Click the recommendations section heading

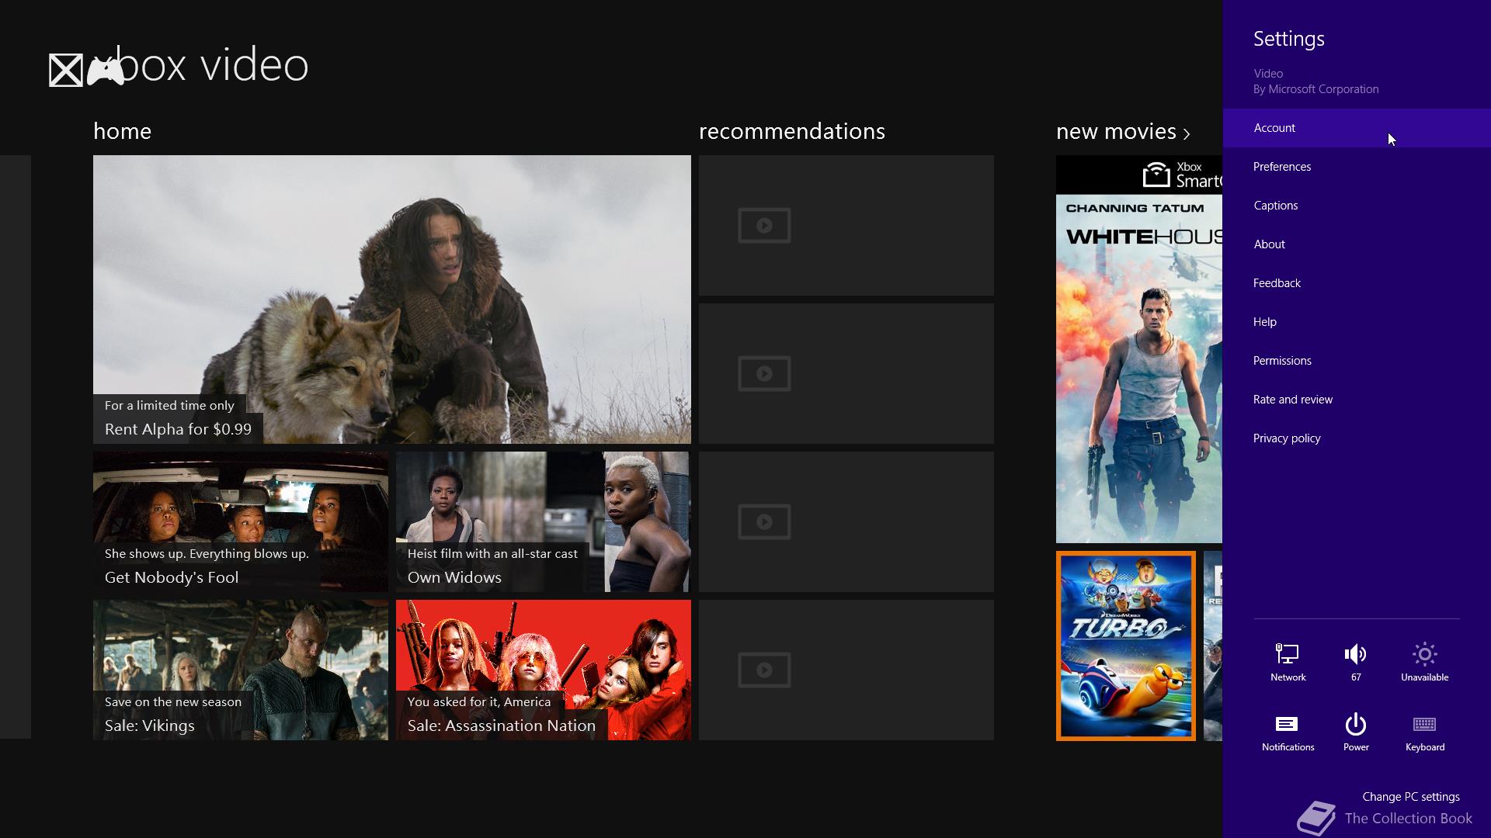(792, 131)
